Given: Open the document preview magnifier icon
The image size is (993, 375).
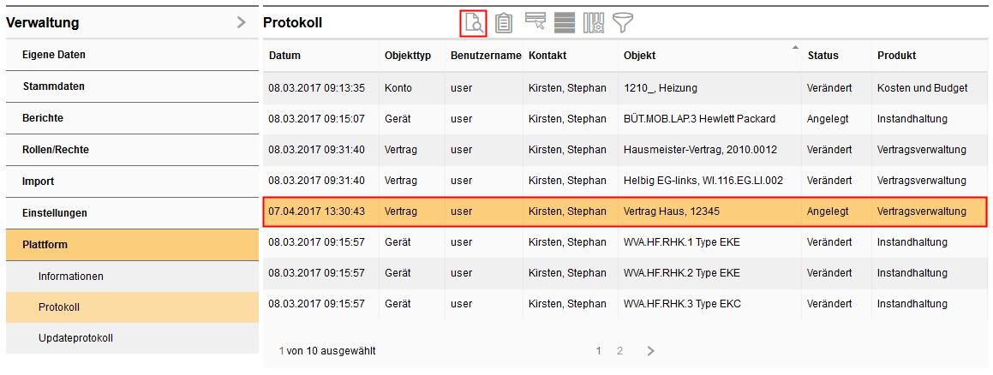Looking at the screenshot, I should (x=473, y=23).
